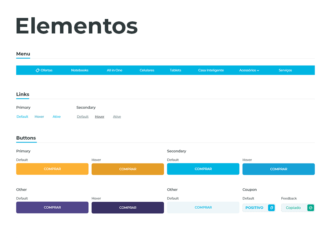Click the green checkmark icon beside Copiado
Screen dimensions: 331x238
click(x=311, y=208)
